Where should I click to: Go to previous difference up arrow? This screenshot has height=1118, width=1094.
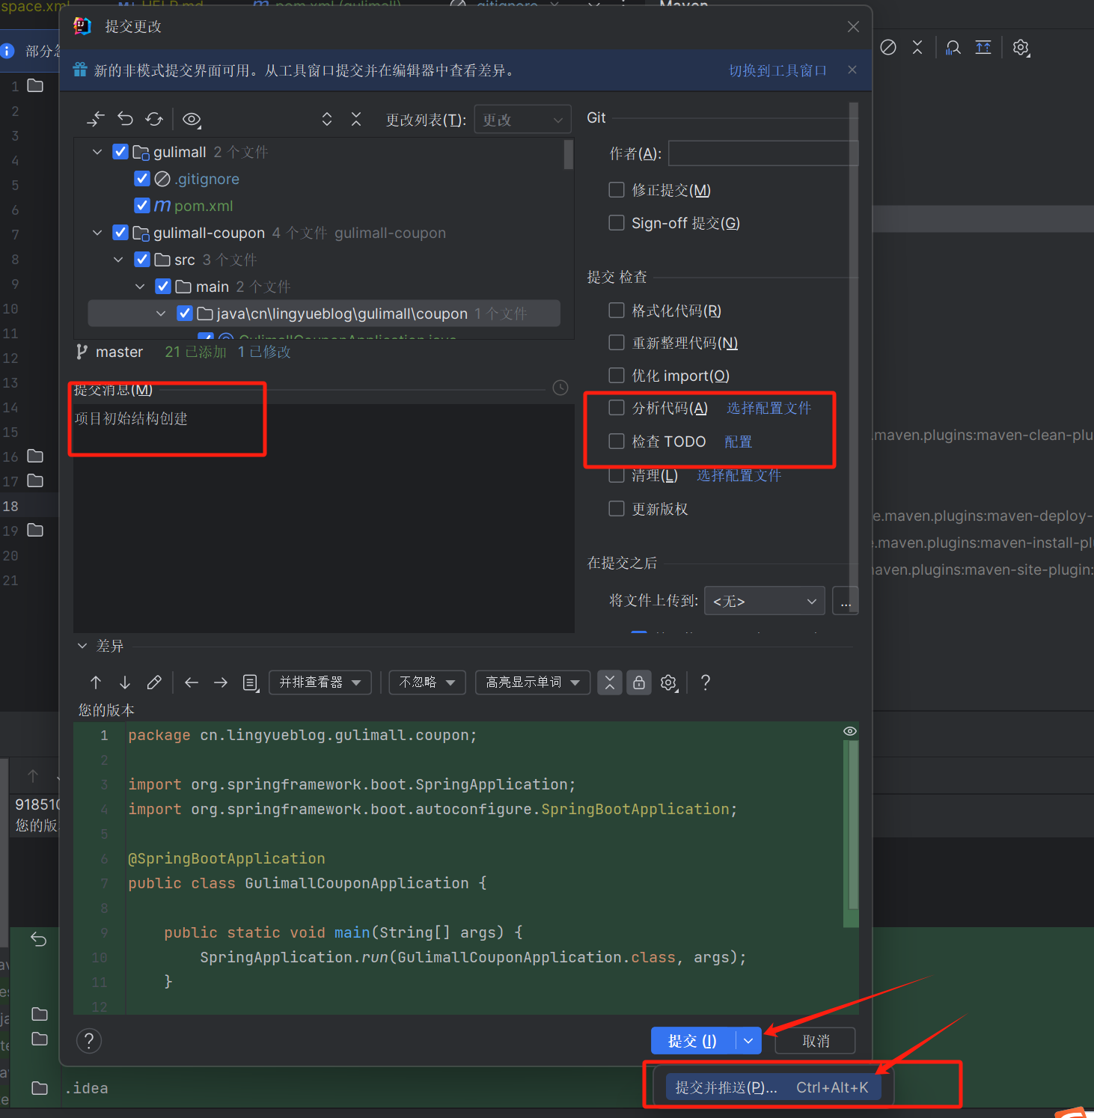coord(96,682)
